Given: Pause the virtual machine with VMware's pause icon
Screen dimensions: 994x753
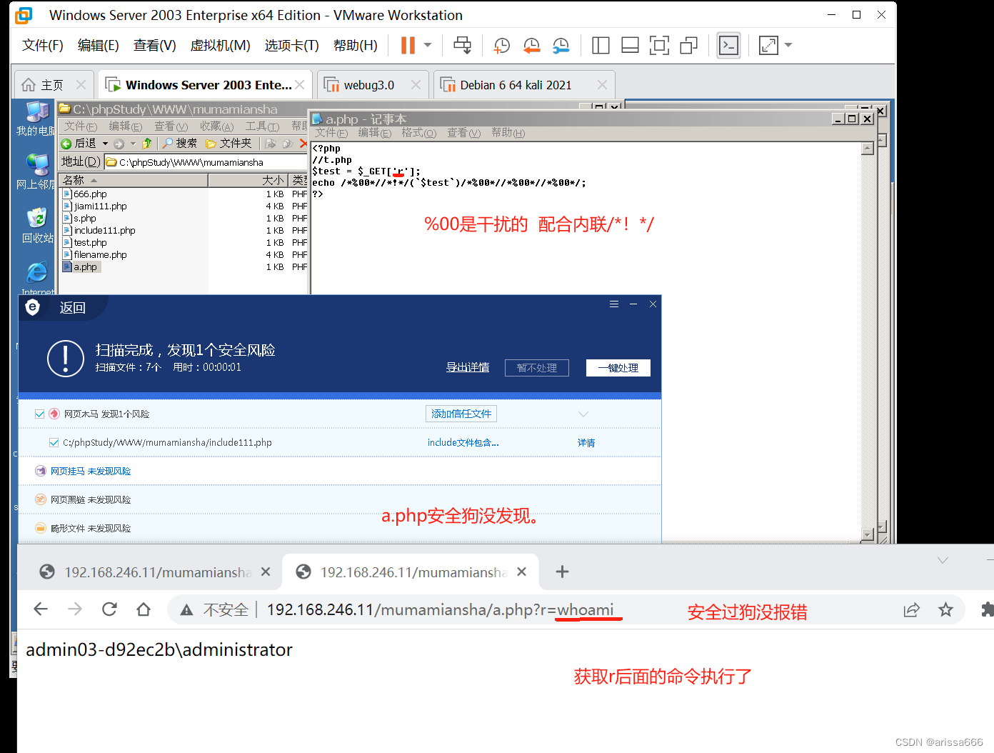Looking at the screenshot, I should pyautogui.click(x=408, y=45).
